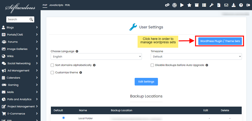Click WordPress Plugin / Theme Sets button

pyautogui.click(x=220, y=41)
